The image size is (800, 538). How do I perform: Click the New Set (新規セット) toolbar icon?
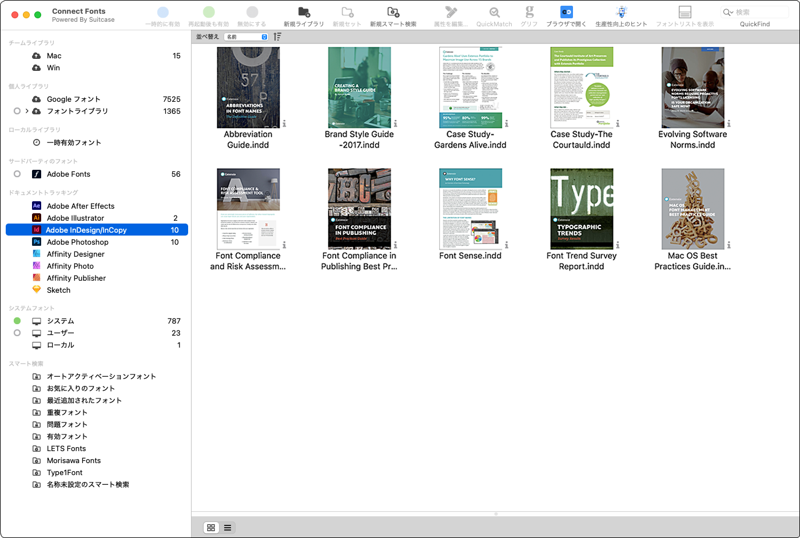[347, 12]
